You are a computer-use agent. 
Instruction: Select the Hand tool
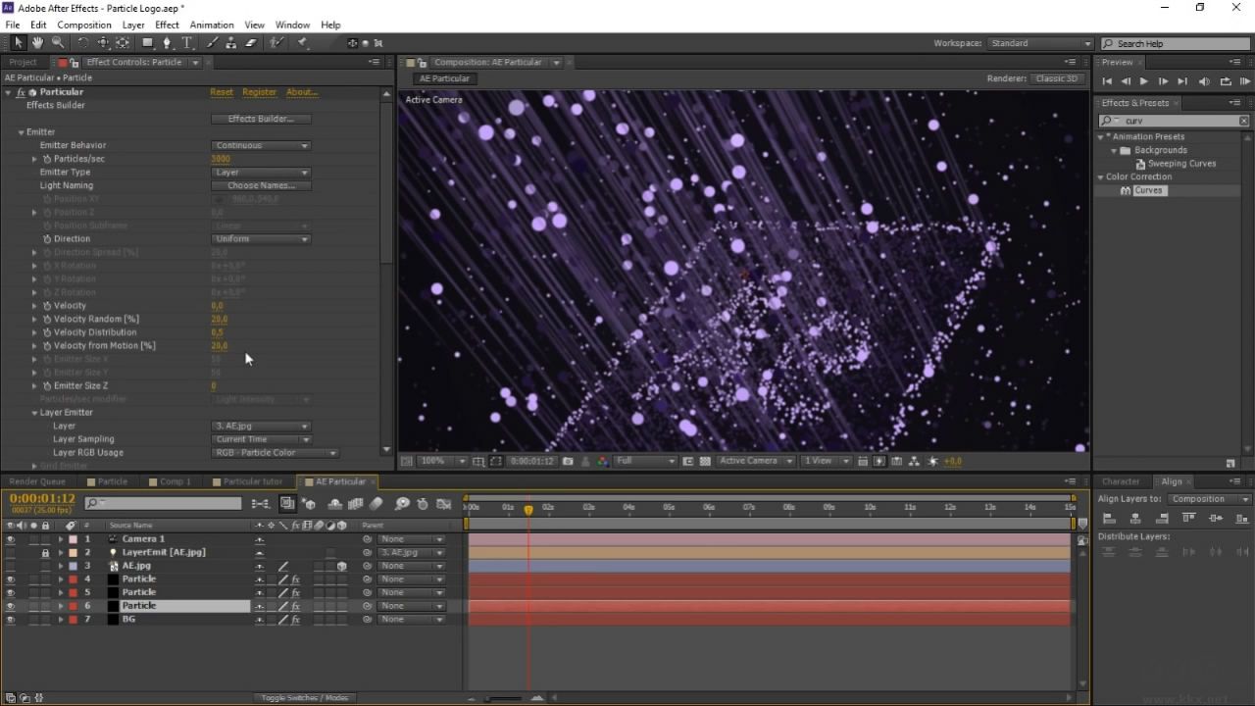click(37, 43)
